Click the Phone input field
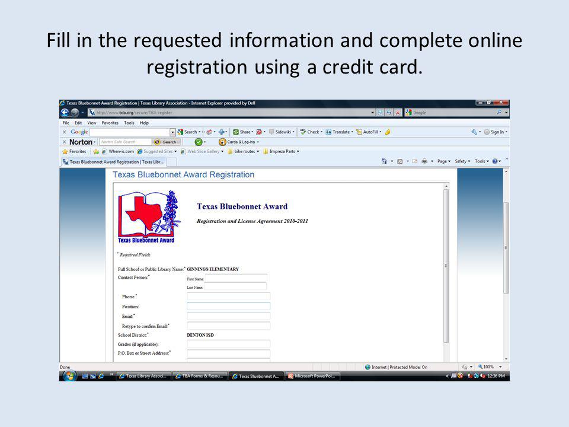 point(229,297)
